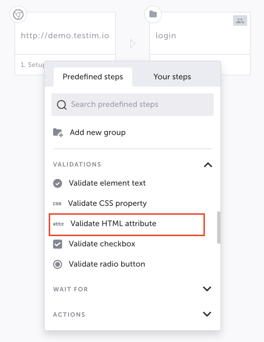264x342 pixels.
Task: Click the folder icon on login step
Action: pos(153,14)
